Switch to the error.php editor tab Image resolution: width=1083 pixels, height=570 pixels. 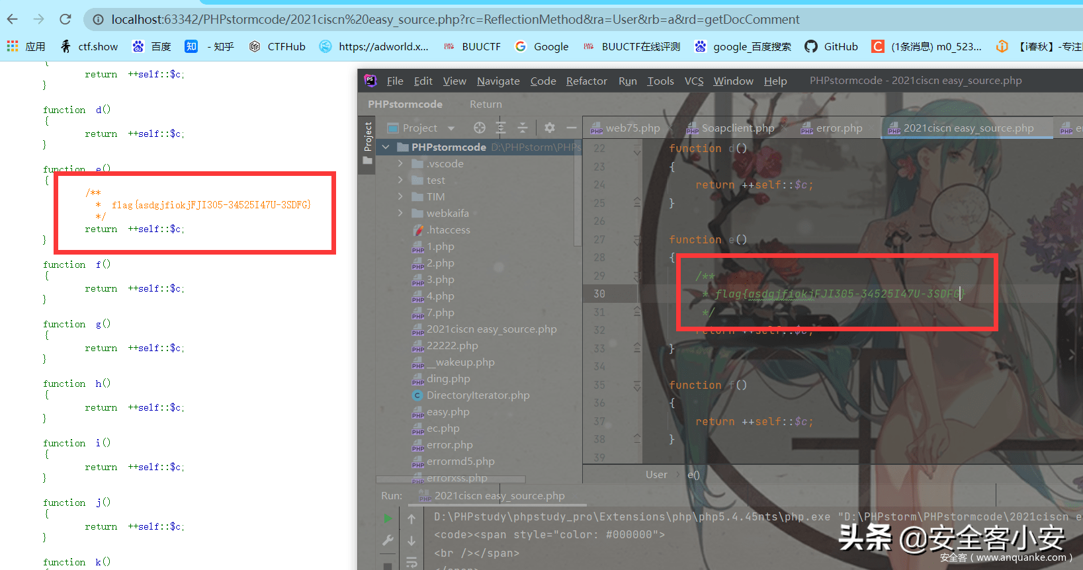(x=832, y=128)
